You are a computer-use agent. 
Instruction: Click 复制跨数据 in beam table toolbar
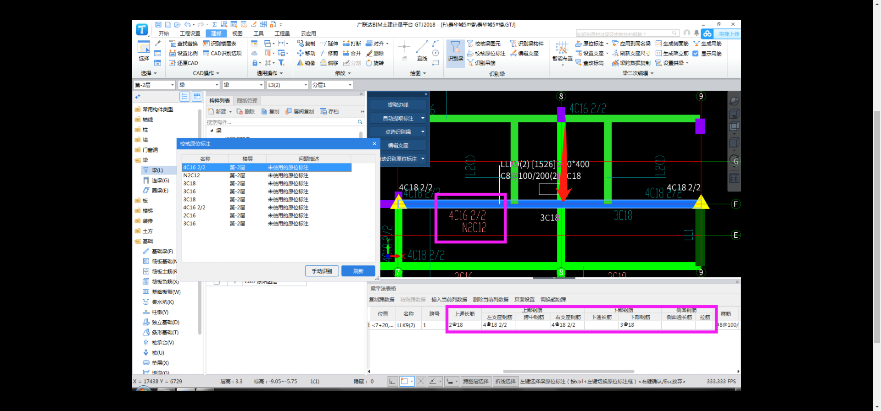coord(382,299)
